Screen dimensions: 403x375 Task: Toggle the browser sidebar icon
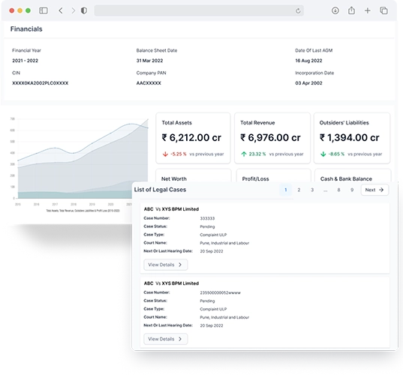click(44, 10)
